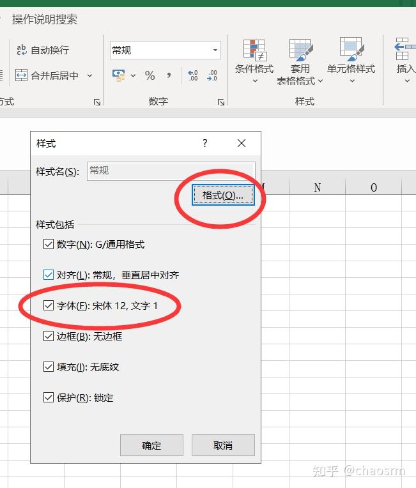Toggle the 字体(F) 宋体 12 checkbox
Viewport: 416px width, 488px height.
click(49, 305)
